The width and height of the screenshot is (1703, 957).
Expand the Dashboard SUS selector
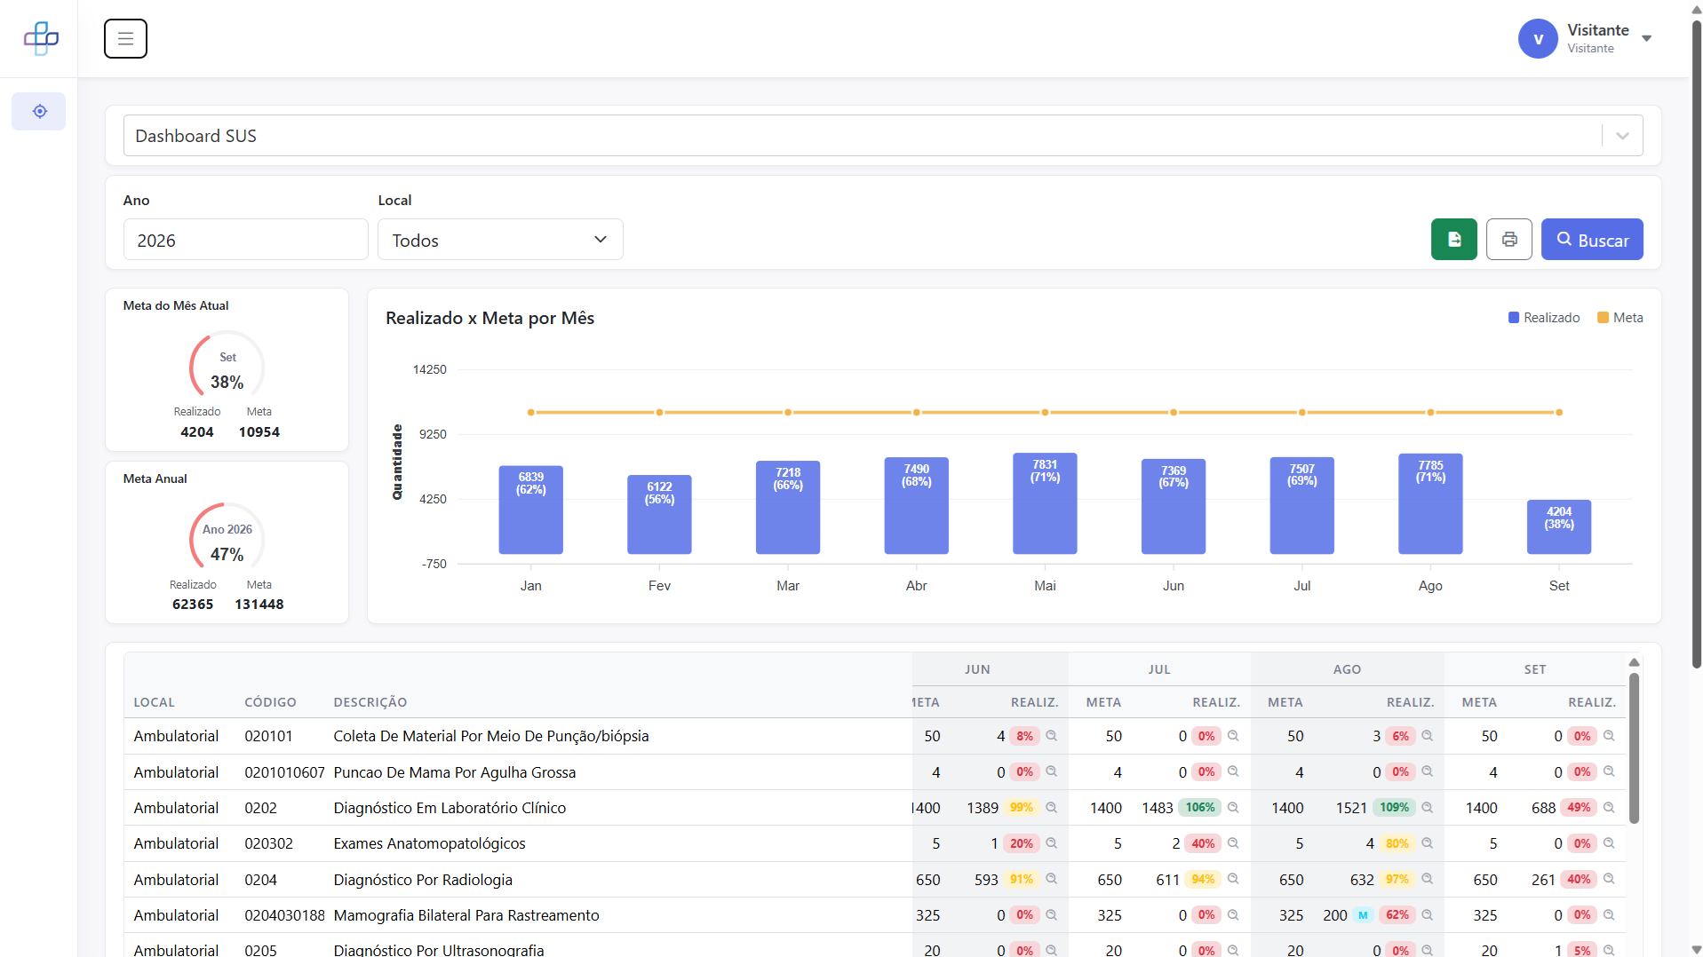[x=1622, y=136]
